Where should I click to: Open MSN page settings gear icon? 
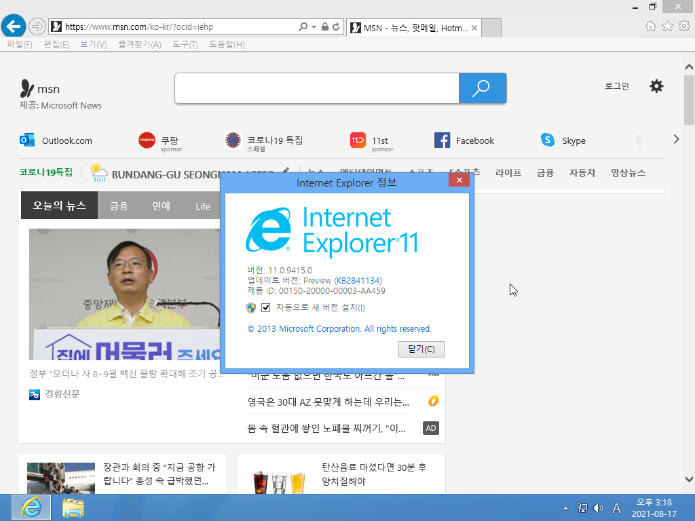tap(656, 86)
